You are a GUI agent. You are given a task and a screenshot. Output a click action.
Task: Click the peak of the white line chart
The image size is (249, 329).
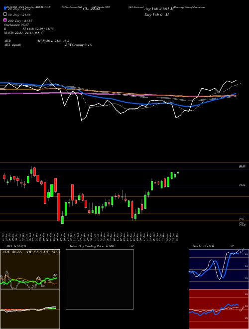click(x=47, y=79)
